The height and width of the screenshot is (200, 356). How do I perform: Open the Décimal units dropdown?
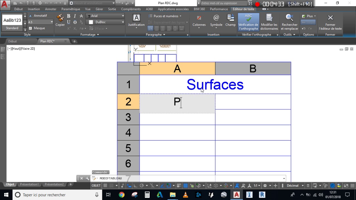tap(295, 186)
